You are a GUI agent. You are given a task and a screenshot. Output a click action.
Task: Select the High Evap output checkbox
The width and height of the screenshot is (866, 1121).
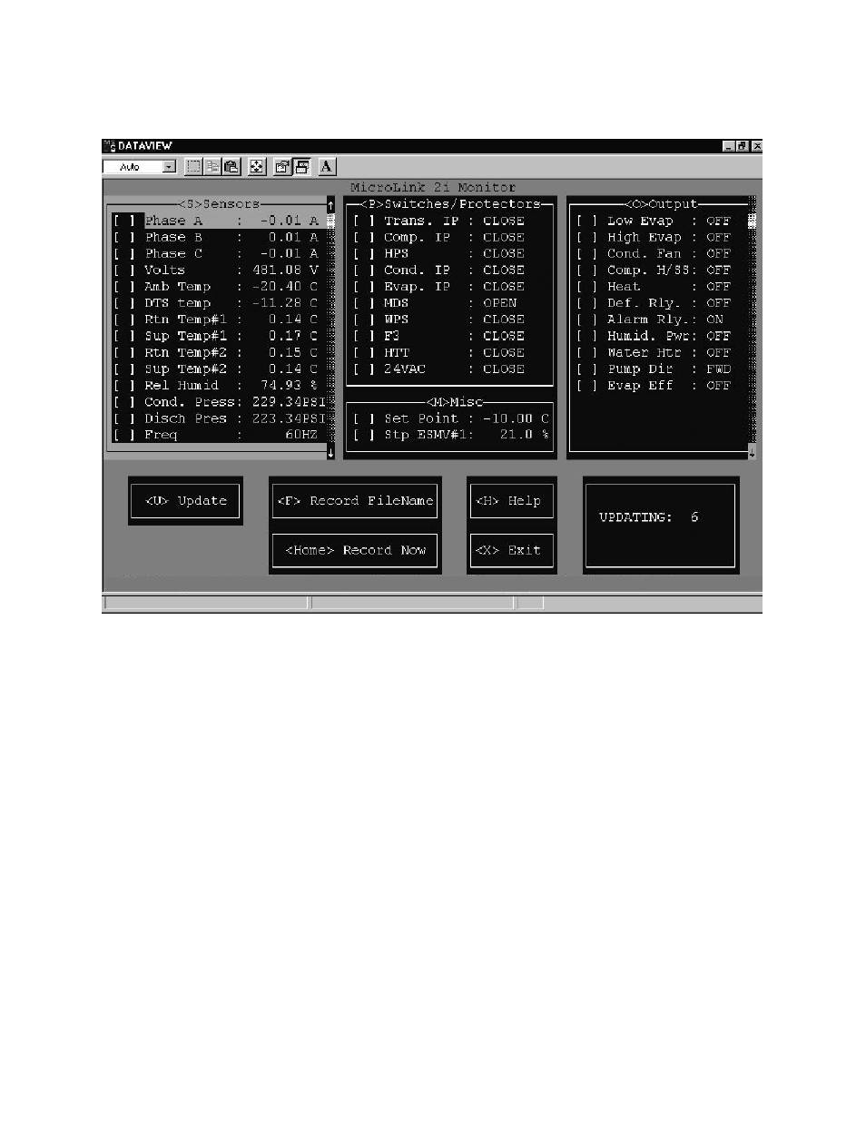587,237
